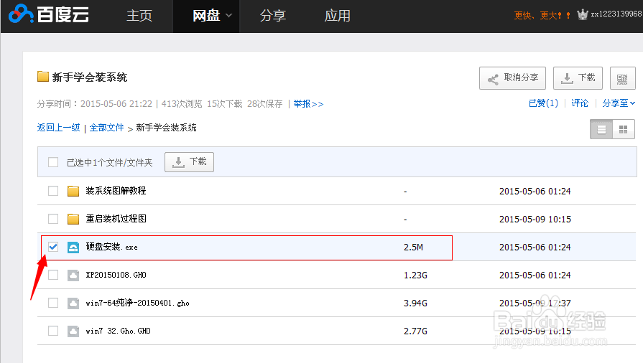Check the win7-64纯净-20150401.gho checkbox

click(x=53, y=303)
